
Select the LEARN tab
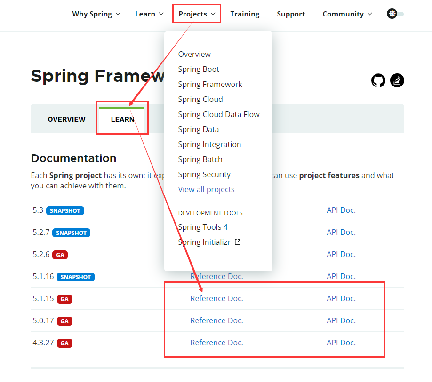point(122,119)
